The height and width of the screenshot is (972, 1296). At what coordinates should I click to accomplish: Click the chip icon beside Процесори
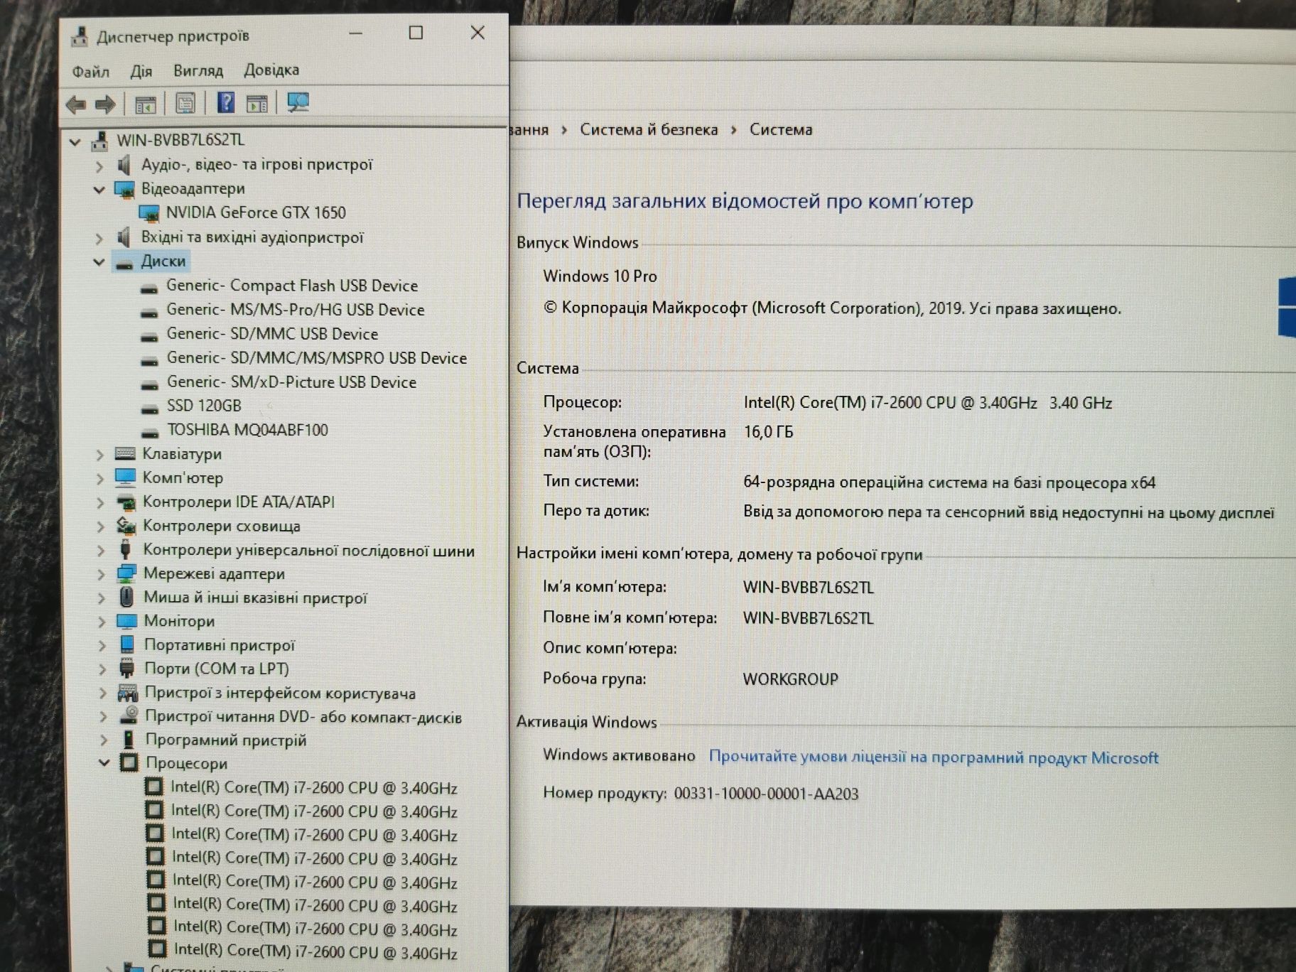tap(129, 763)
